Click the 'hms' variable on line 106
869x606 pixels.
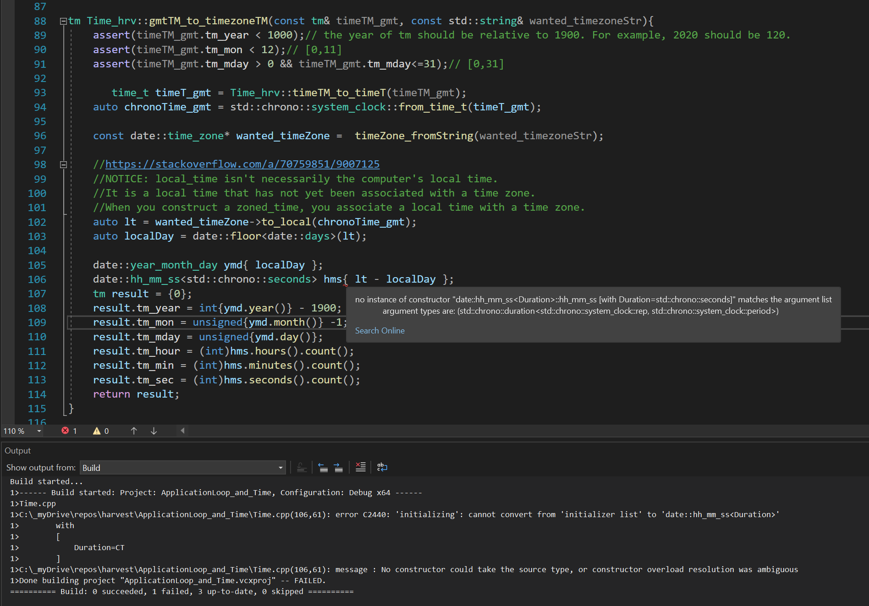pyautogui.click(x=333, y=279)
